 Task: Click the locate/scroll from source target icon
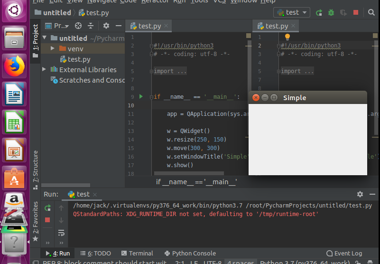tap(78, 26)
